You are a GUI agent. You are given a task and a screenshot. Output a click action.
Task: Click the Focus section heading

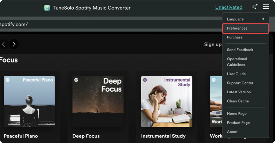[x=8, y=60]
